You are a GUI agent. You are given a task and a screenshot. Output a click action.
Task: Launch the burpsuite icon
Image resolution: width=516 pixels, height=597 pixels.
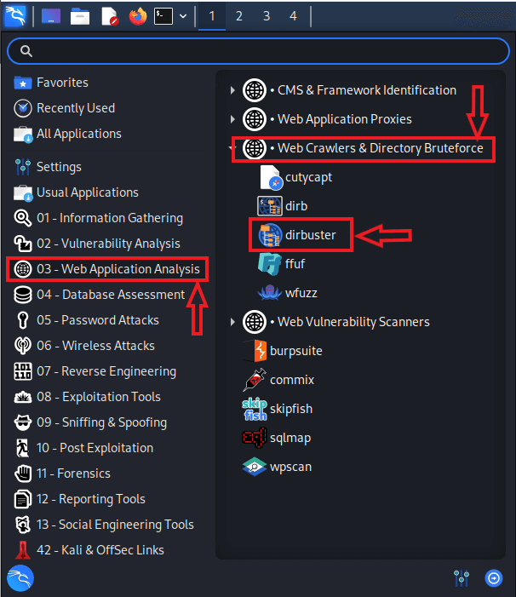pos(255,351)
